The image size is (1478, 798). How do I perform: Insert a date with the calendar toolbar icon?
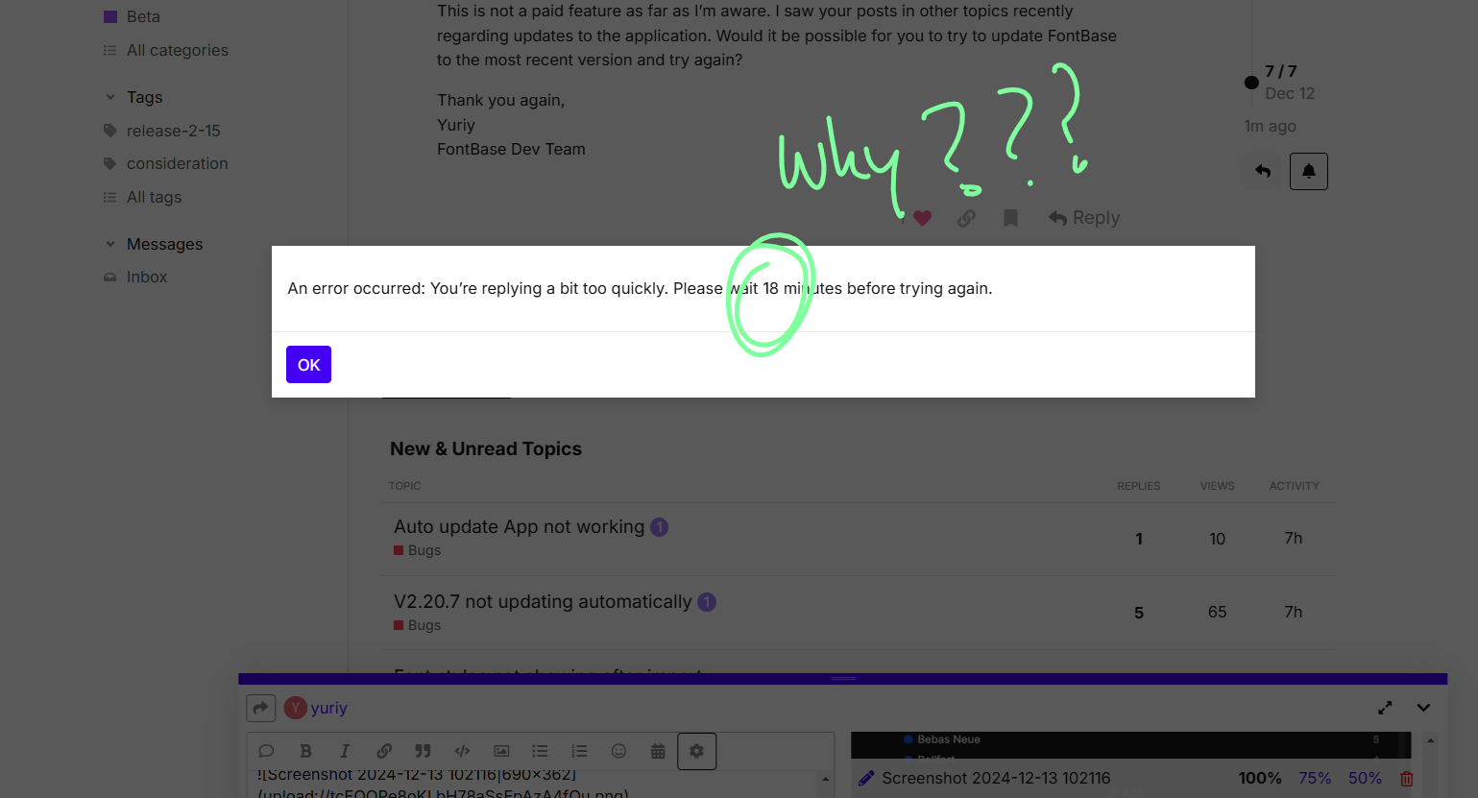[657, 751]
